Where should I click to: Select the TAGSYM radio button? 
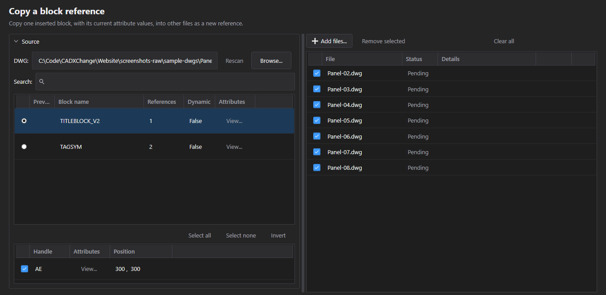click(24, 147)
